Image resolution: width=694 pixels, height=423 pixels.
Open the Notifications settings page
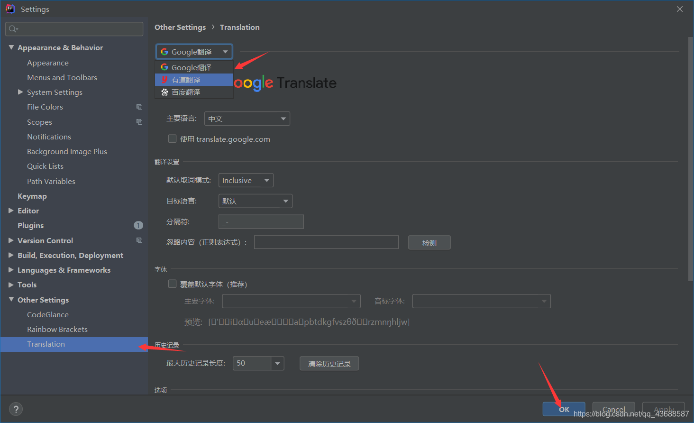(x=49, y=137)
